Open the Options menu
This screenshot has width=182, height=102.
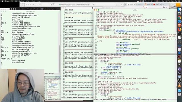pyautogui.click(x=22, y=1)
